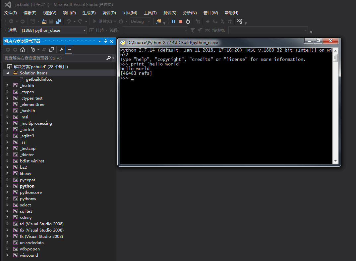This screenshot has width=356, height=261.
Task: Click the Redo toolbar icon
Action: tap(80, 21)
